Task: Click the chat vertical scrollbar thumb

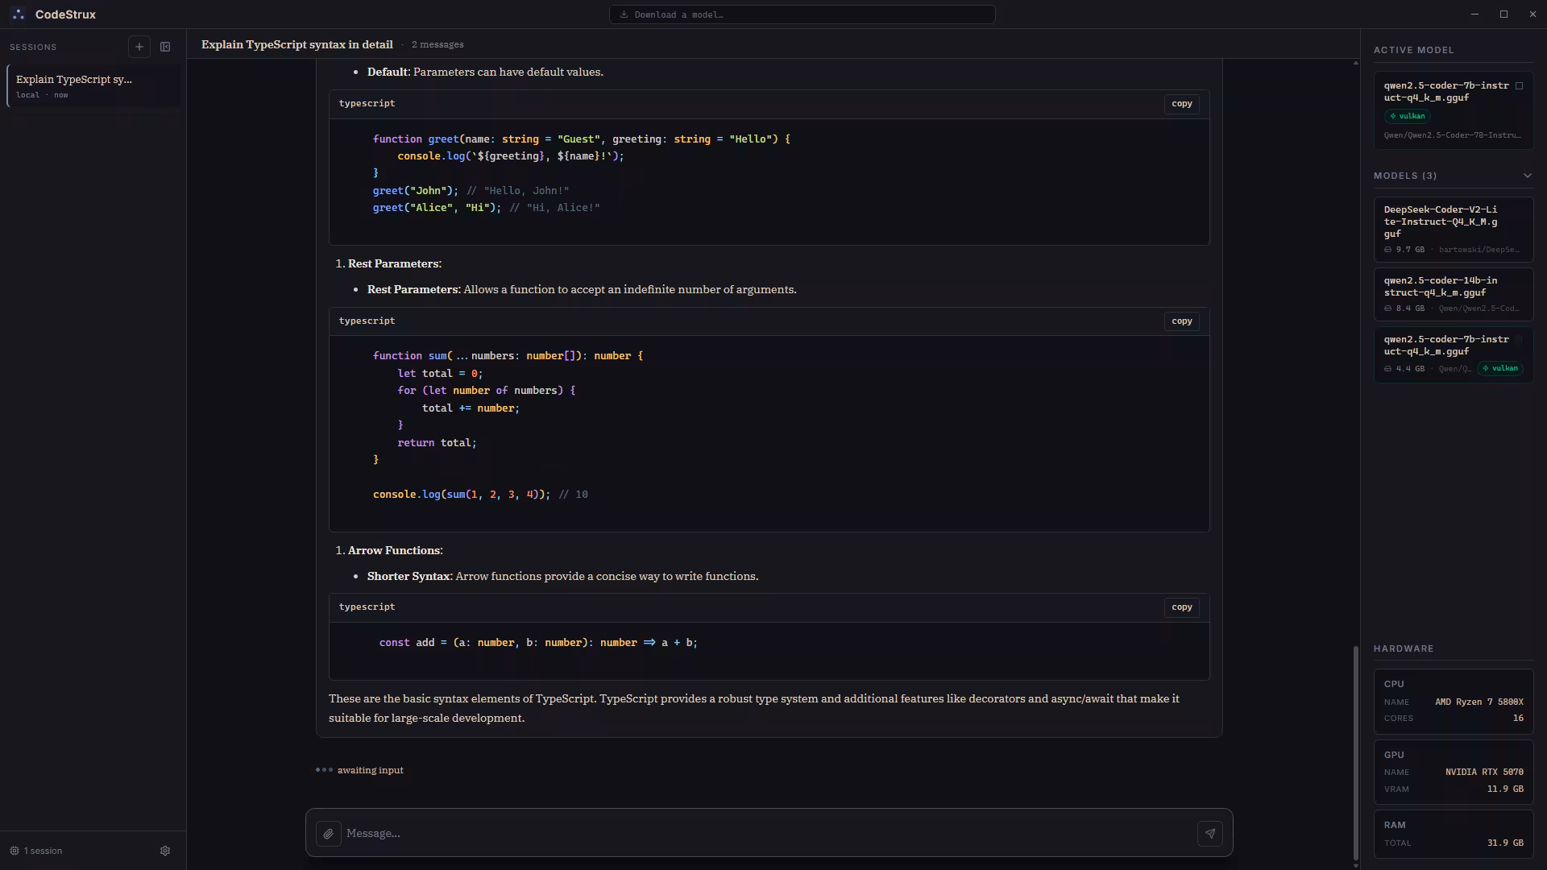Action: [1355, 753]
